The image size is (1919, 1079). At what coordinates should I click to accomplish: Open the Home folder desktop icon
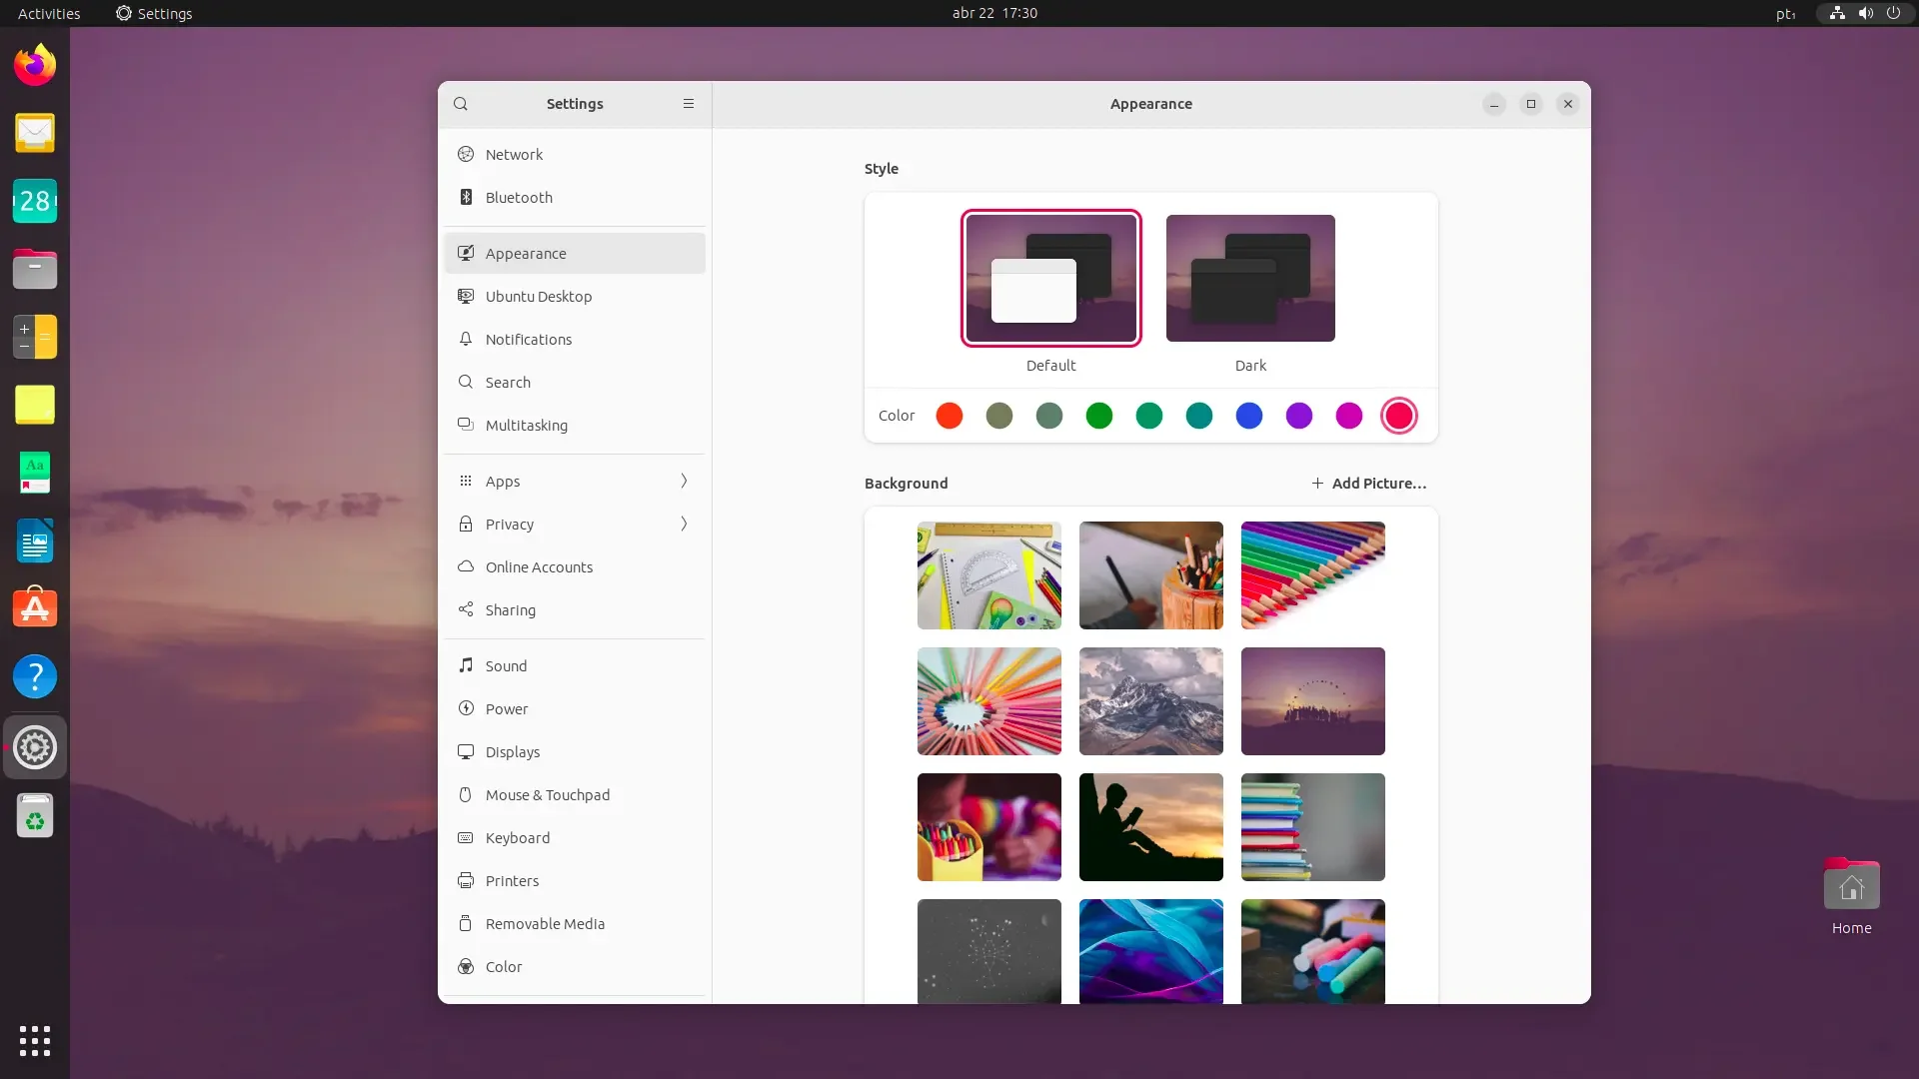tap(1851, 896)
